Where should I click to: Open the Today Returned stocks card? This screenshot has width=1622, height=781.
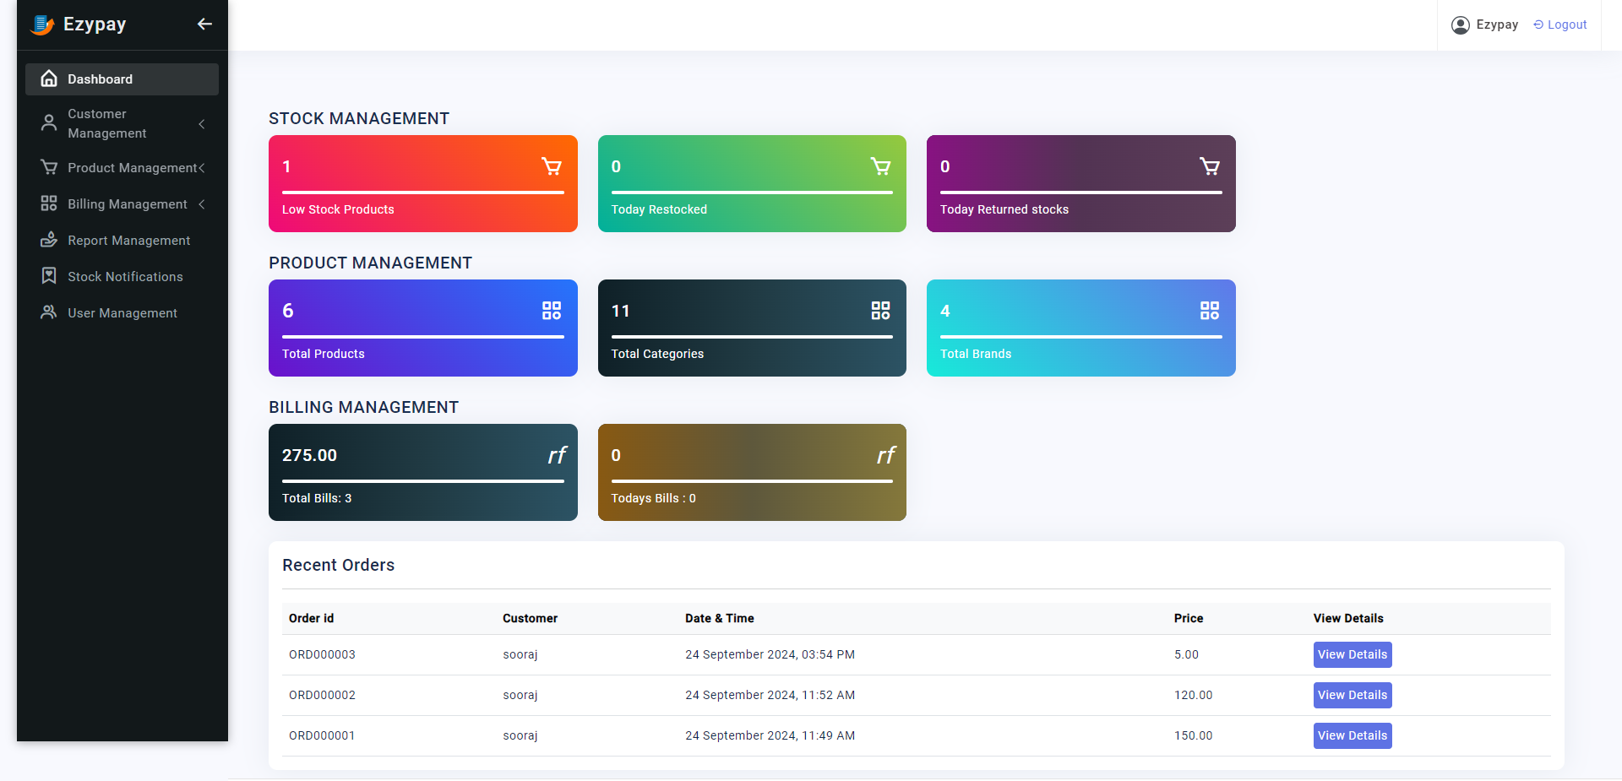pos(1080,184)
